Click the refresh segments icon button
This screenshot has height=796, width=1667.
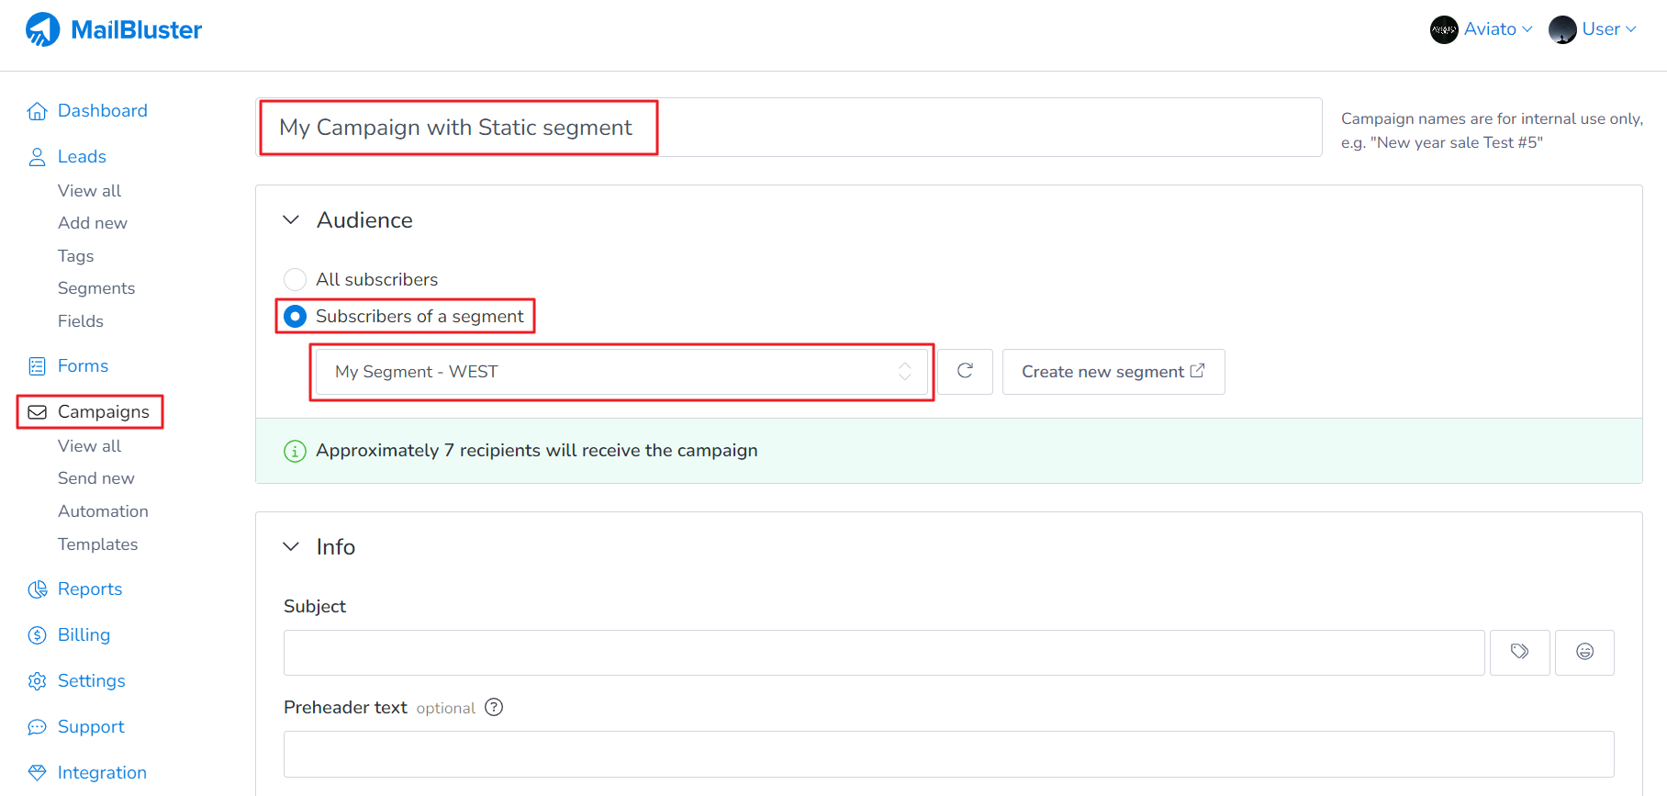coord(965,371)
